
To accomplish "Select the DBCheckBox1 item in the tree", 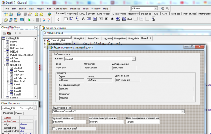I will pos(17,48).
